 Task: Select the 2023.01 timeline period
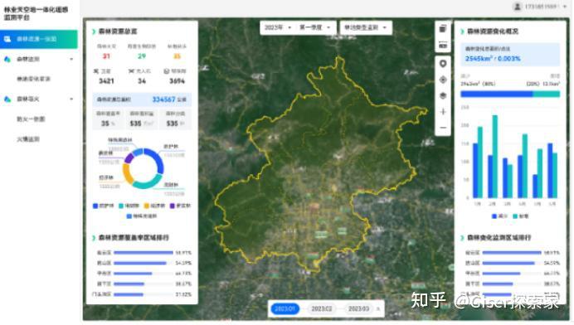[x=285, y=309]
